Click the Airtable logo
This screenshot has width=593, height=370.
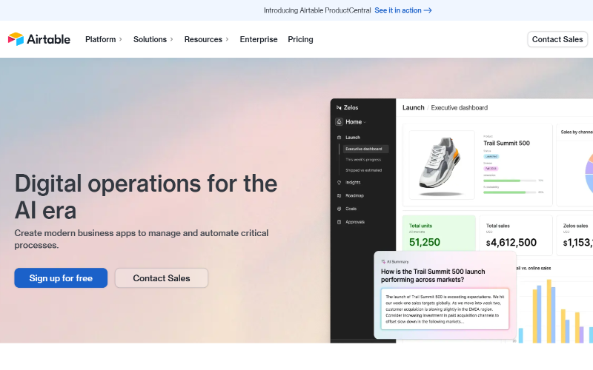pos(39,39)
